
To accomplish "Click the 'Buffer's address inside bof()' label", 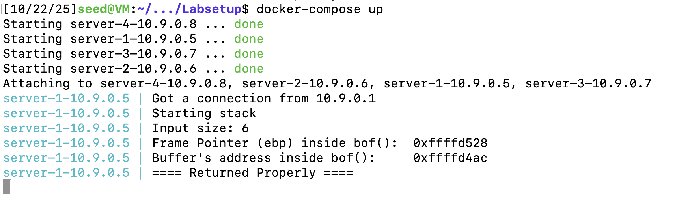I will [263, 158].
